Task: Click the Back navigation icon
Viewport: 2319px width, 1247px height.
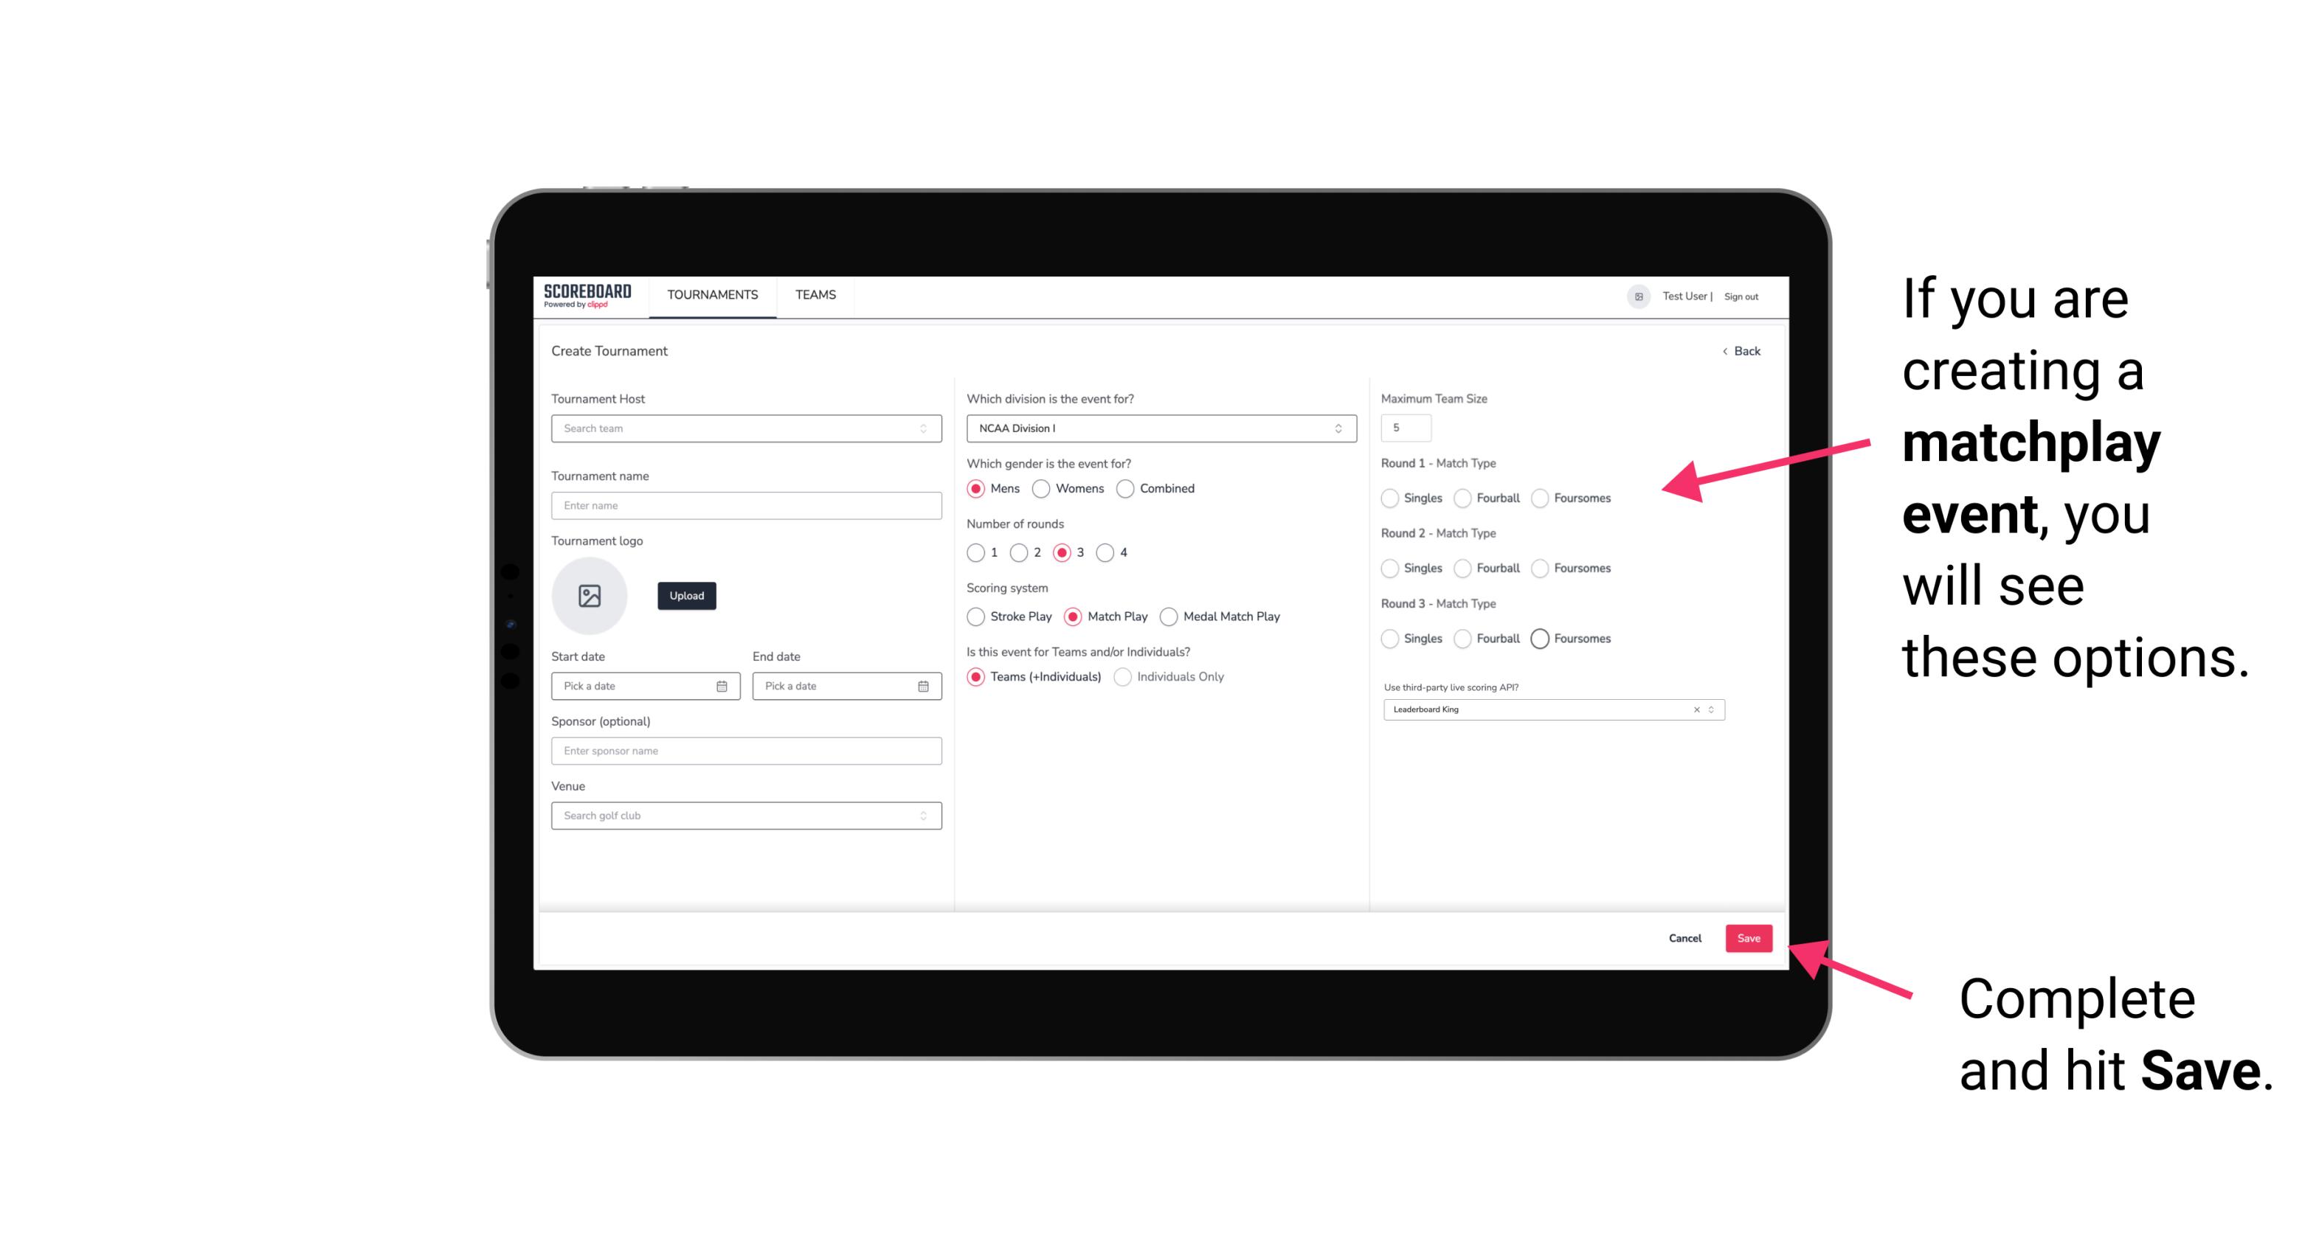Action: 1720,352
